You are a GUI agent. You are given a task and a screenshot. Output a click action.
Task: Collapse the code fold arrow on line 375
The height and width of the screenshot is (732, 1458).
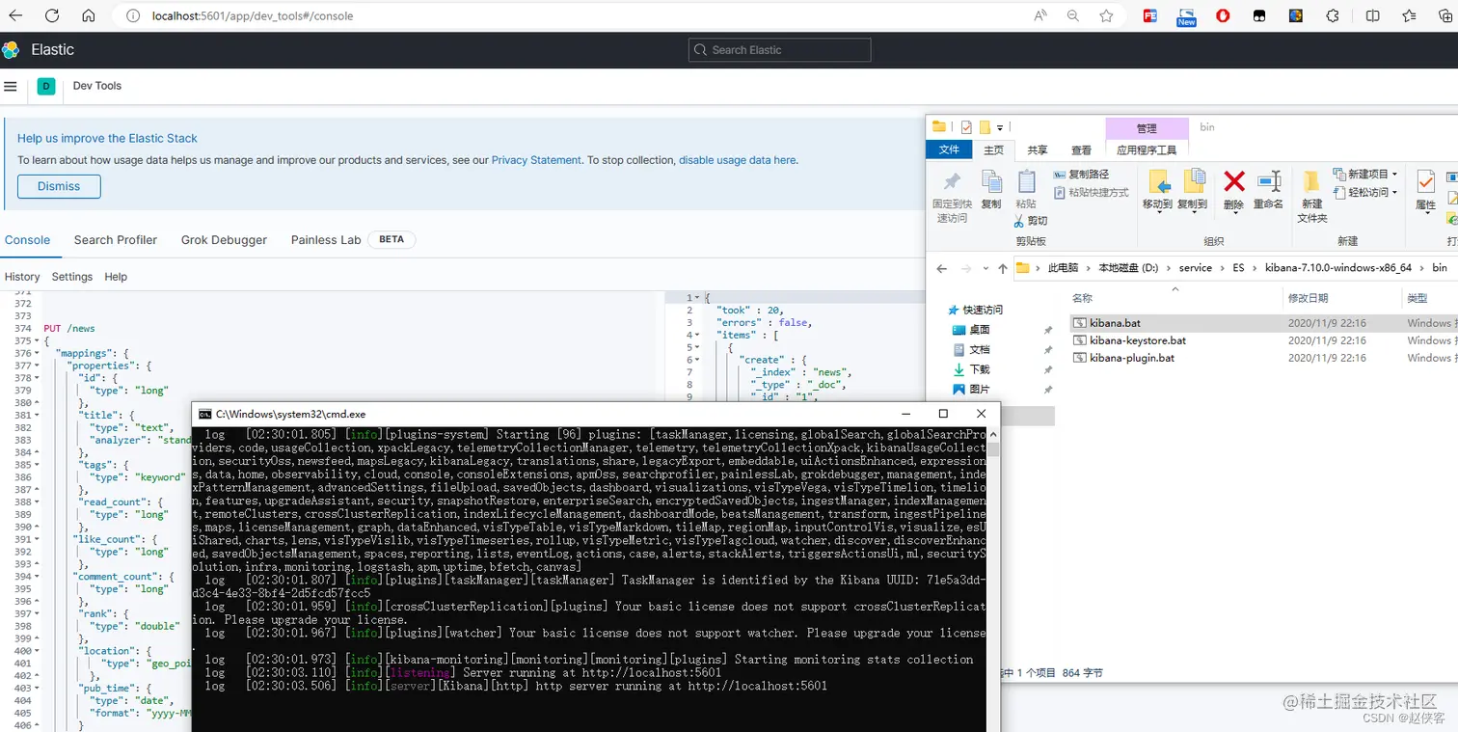[x=37, y=340]
